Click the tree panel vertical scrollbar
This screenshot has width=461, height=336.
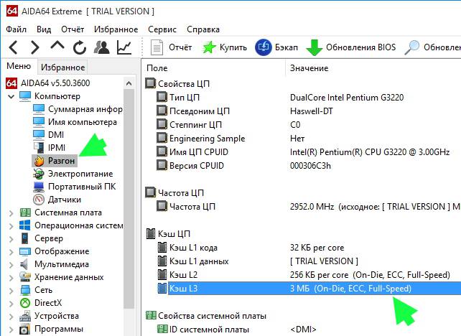point(129,199)
